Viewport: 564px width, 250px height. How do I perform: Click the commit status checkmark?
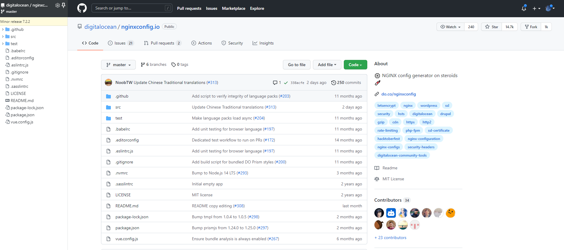[286, 83]
